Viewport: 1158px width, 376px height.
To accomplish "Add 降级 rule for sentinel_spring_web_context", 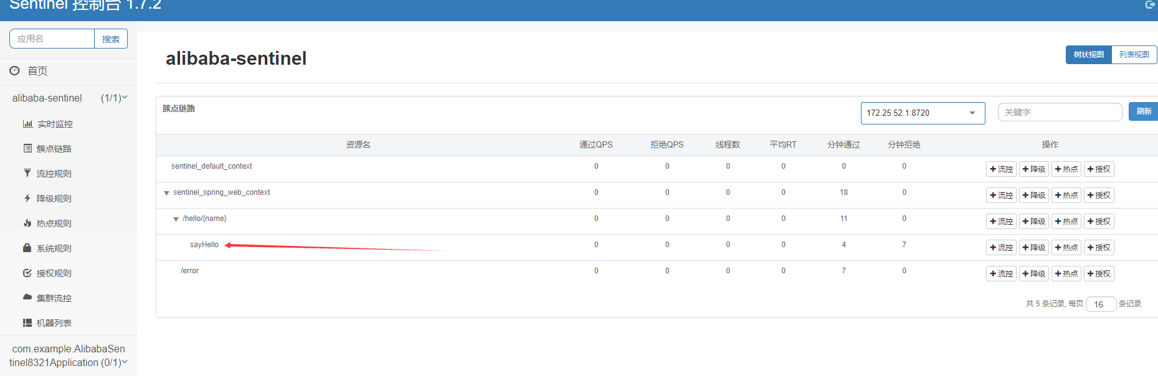I will (x=1034, y=195).
